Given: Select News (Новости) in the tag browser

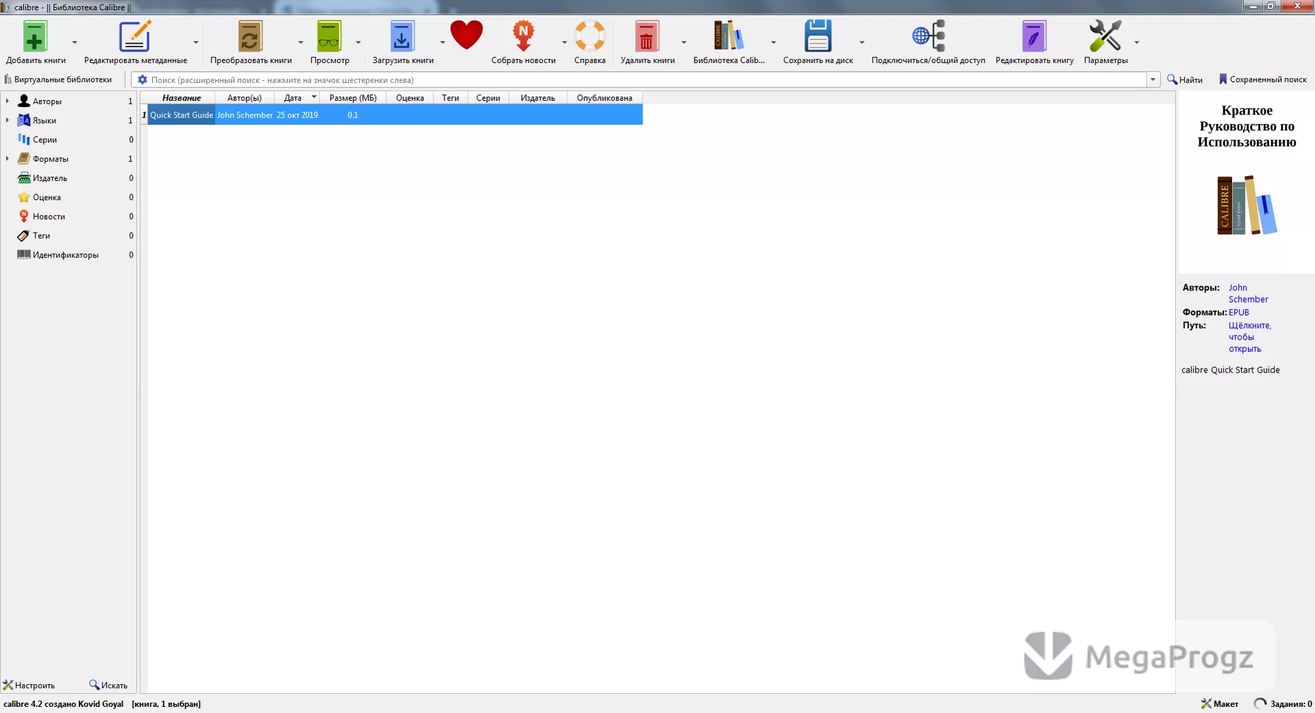Looking at the screenshot, I should tap(49, 216).
